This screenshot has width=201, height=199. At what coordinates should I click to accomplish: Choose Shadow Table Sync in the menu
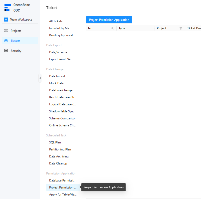(62, 111)
